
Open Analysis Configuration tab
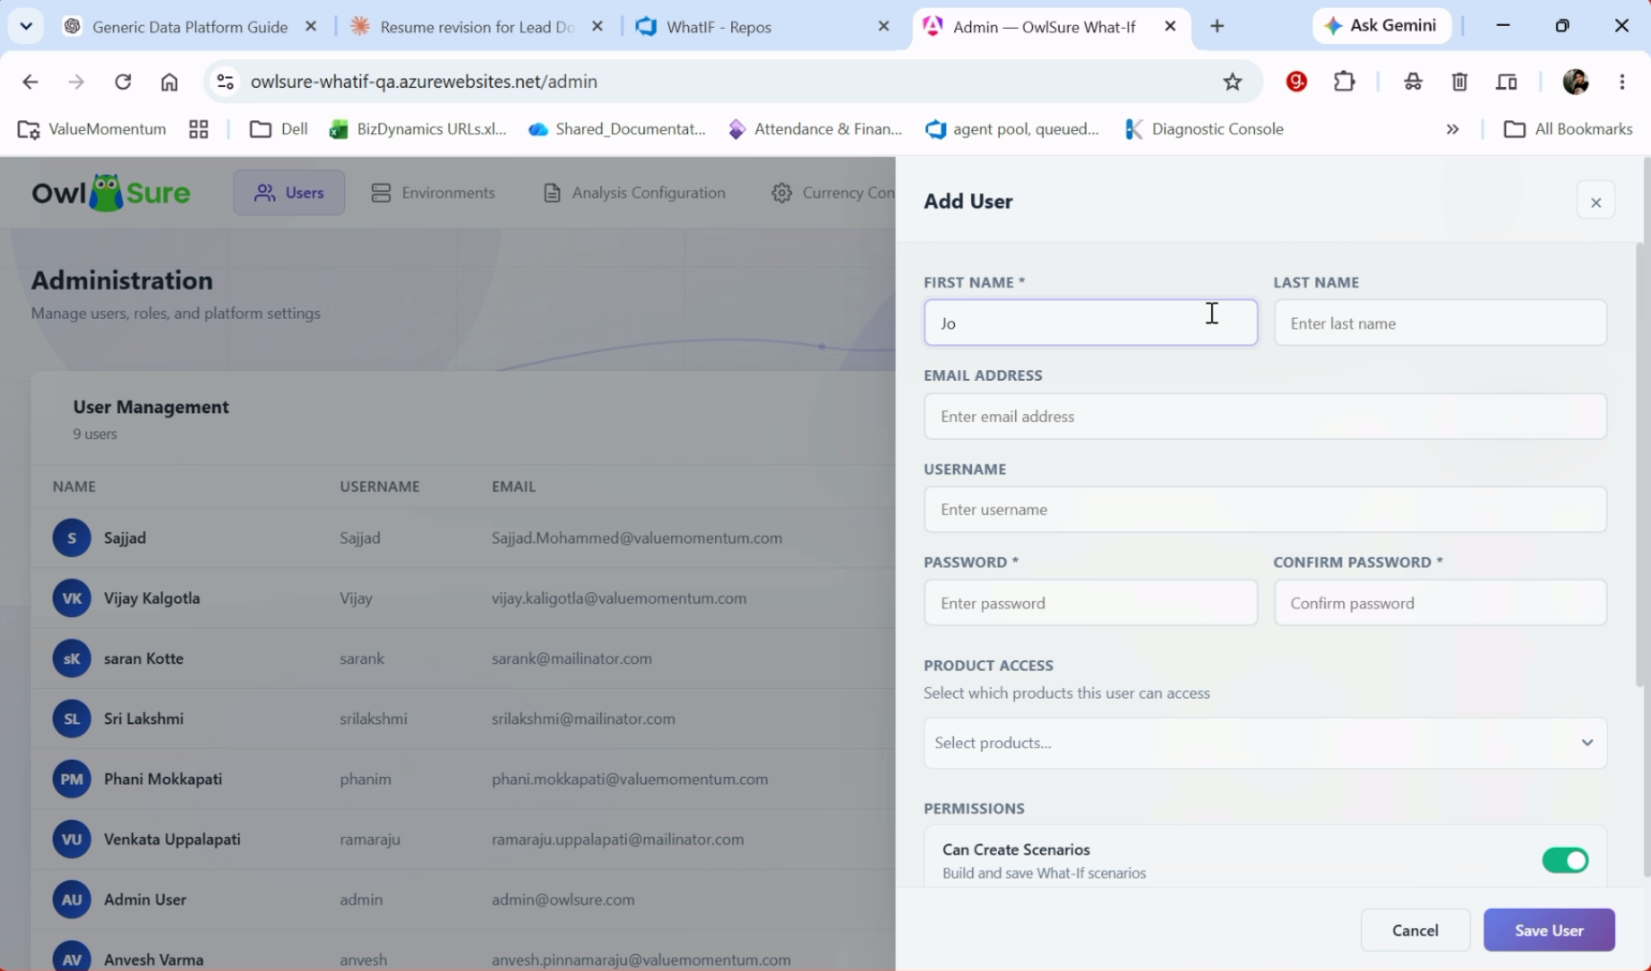[x=634, y=192]
